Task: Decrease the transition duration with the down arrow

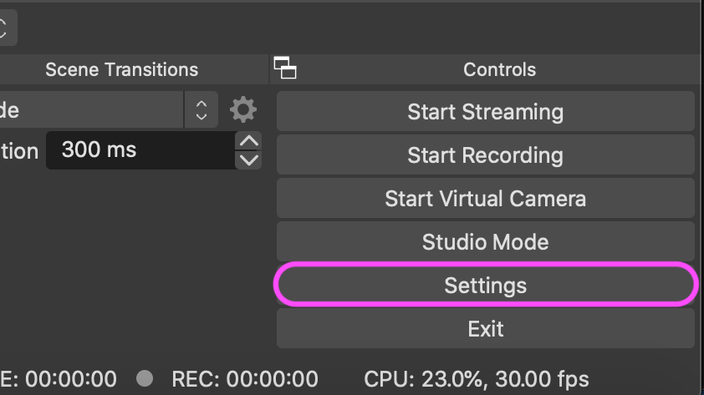Action: coord(248,160)
